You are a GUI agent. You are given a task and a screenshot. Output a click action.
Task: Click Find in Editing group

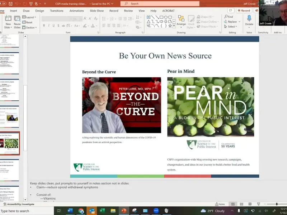pos(229,16)
